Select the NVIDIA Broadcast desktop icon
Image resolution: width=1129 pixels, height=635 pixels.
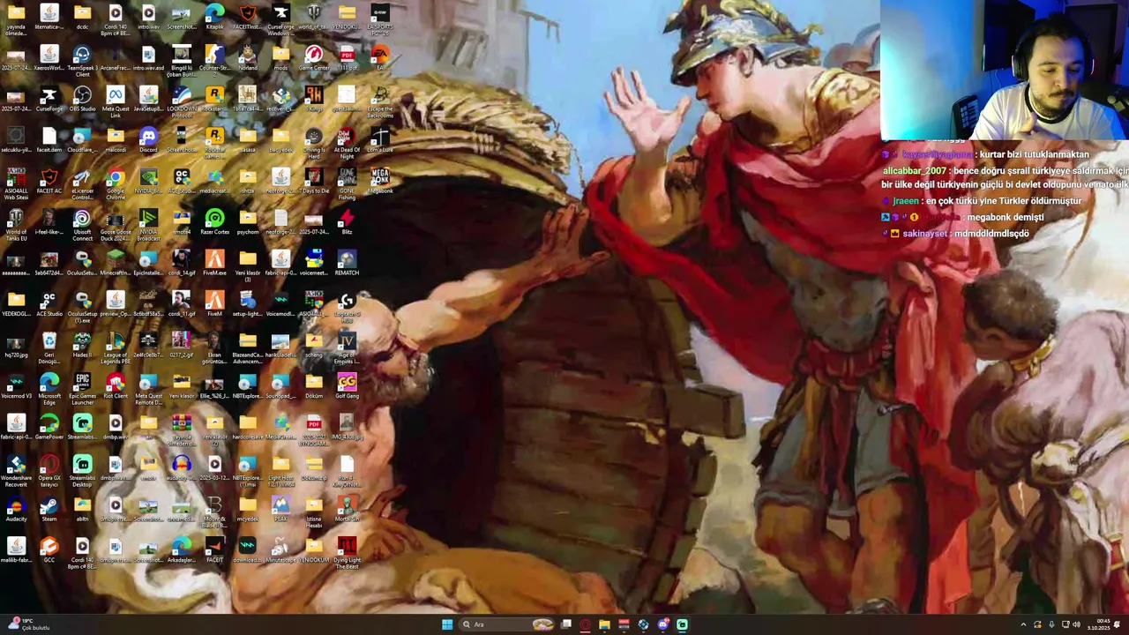(148, 226)
